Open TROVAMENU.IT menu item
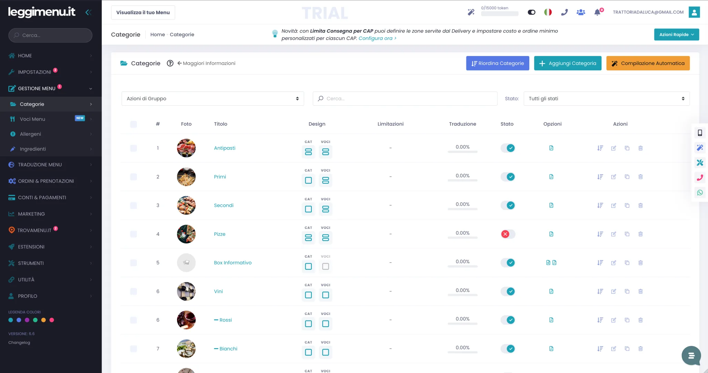The height and width of the screenshot is (373, 708). click(x=51, y=230)
